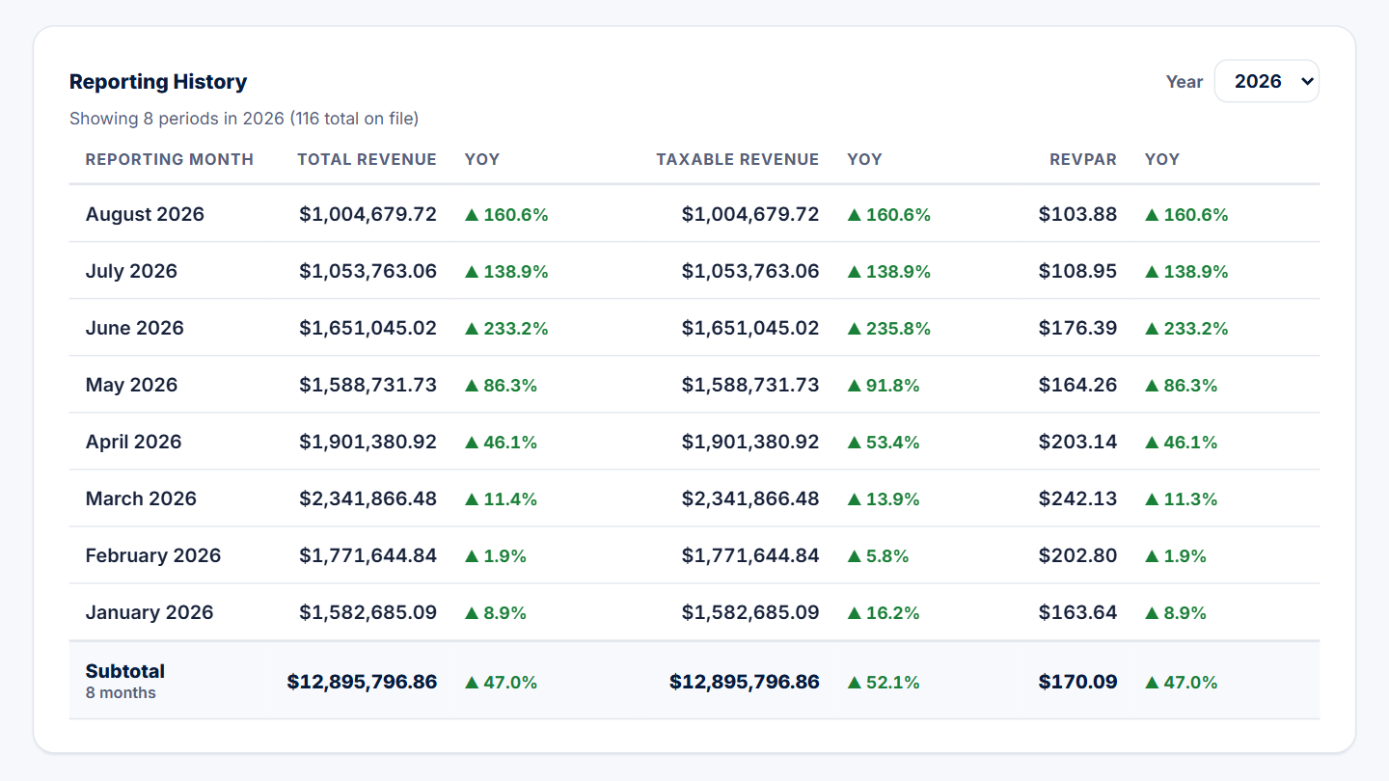
Task: Click the $1,004,679.72 total revenue for August
Action: [x=368, y=214]
